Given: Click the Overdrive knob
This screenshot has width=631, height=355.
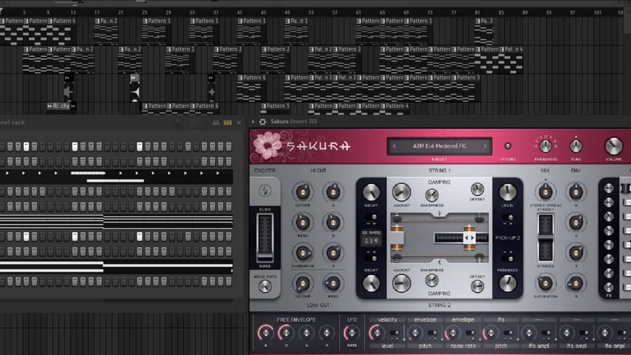Looking at the screenshot, I should 302,252.
